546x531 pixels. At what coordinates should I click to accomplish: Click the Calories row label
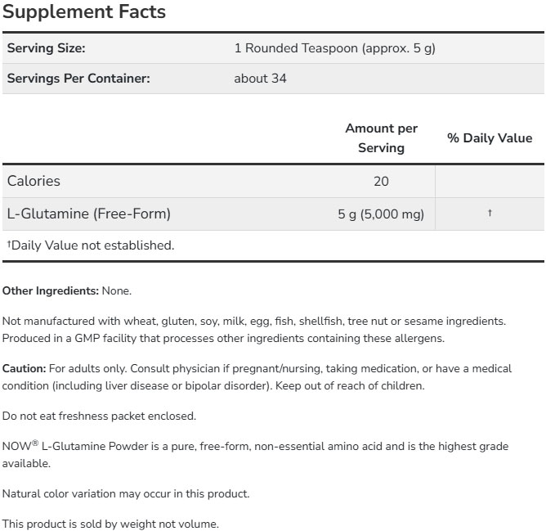pos(34,181)
